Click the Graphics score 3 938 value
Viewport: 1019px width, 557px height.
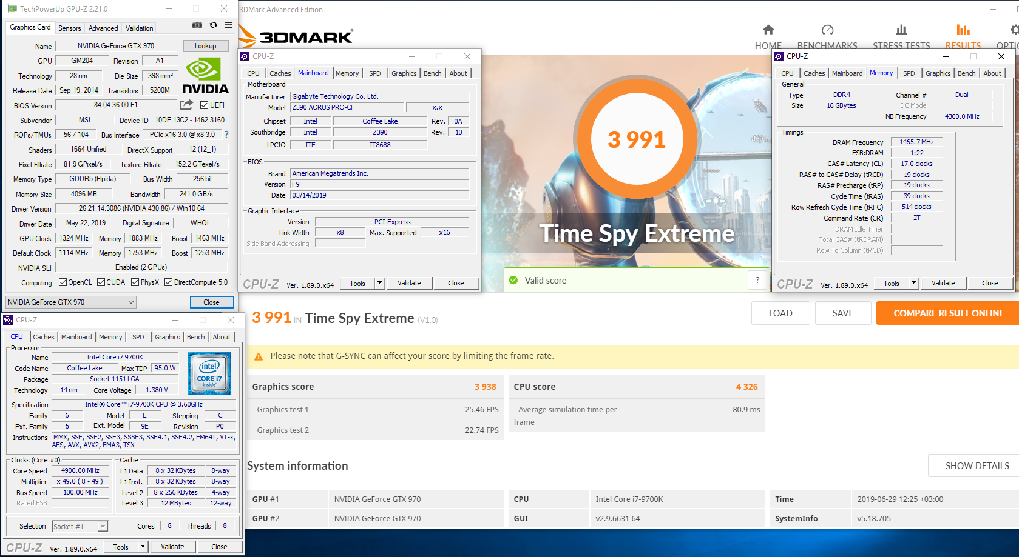pos(485,387)
